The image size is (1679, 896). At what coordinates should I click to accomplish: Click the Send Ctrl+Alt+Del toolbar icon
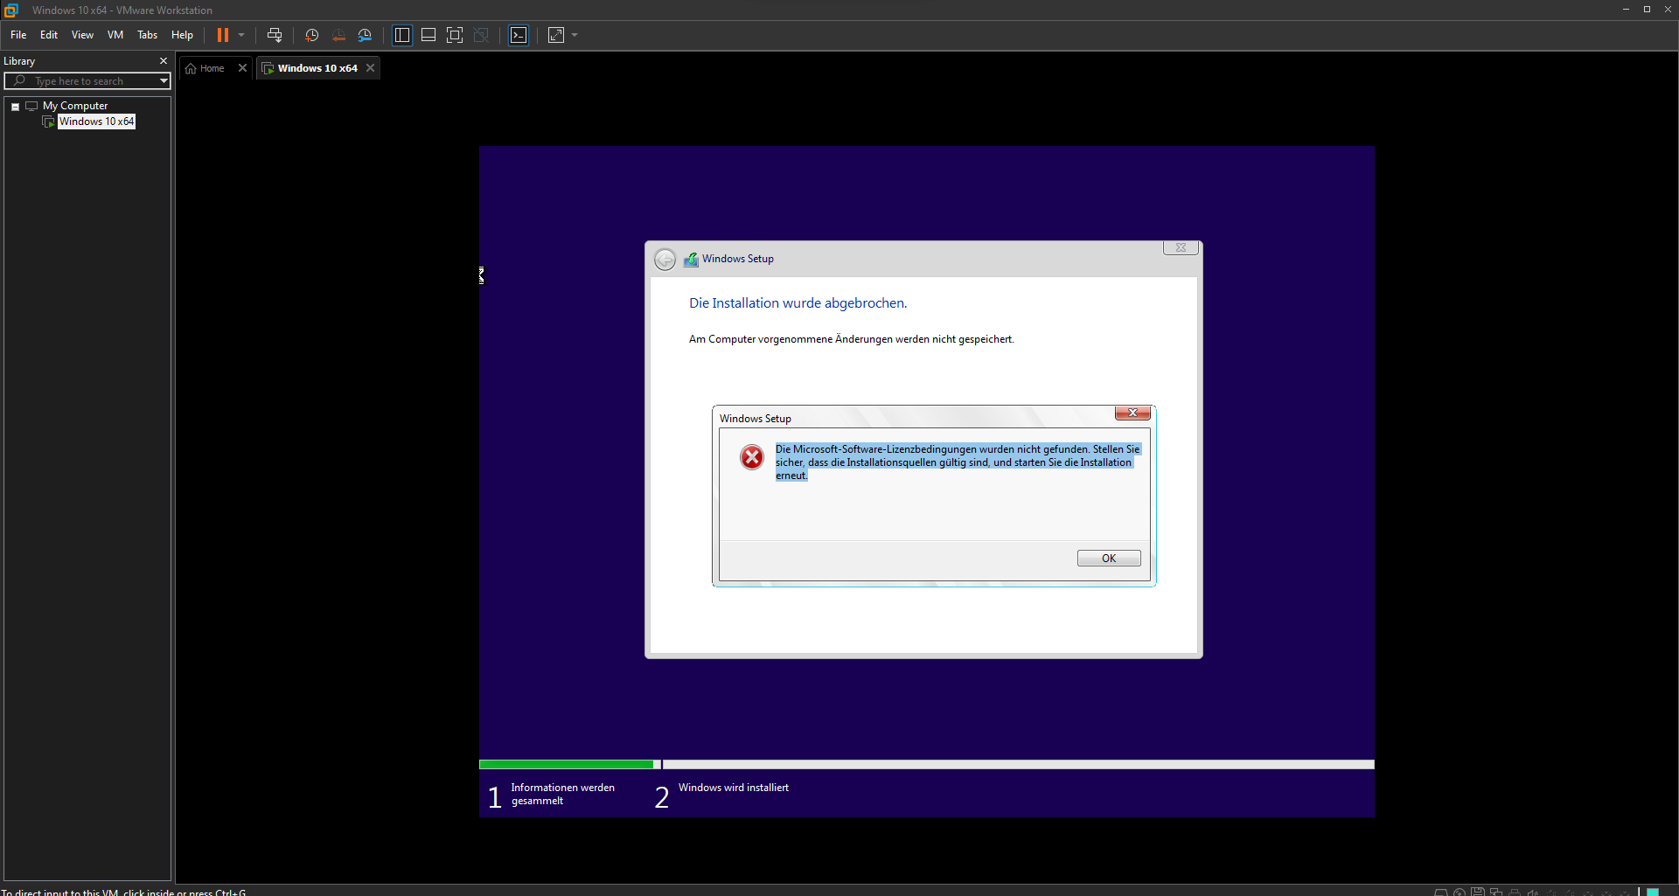(275, 35)
